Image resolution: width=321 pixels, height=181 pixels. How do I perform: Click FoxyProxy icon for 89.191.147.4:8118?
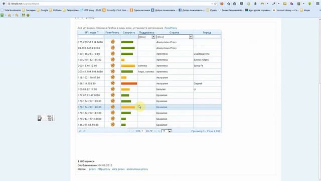112,48
